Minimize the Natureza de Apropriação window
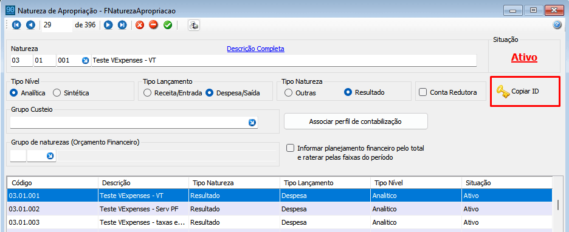The width and height of the screenshot is (569, 232). click(512, 10)
